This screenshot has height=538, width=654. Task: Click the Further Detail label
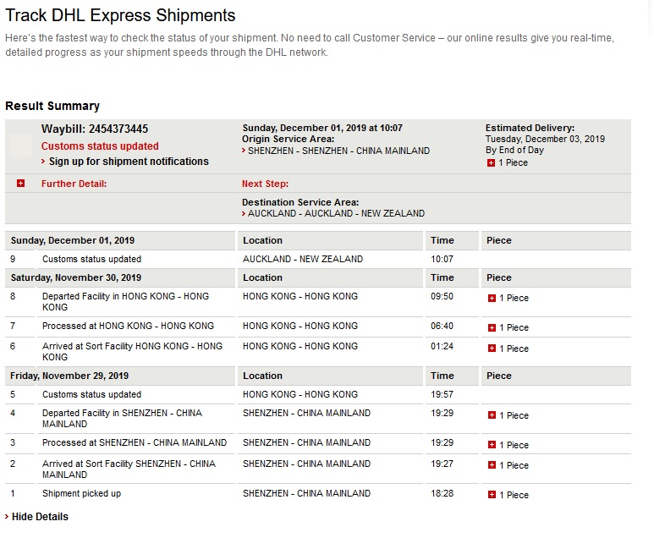pyautogui.click(x=74, y=184)
